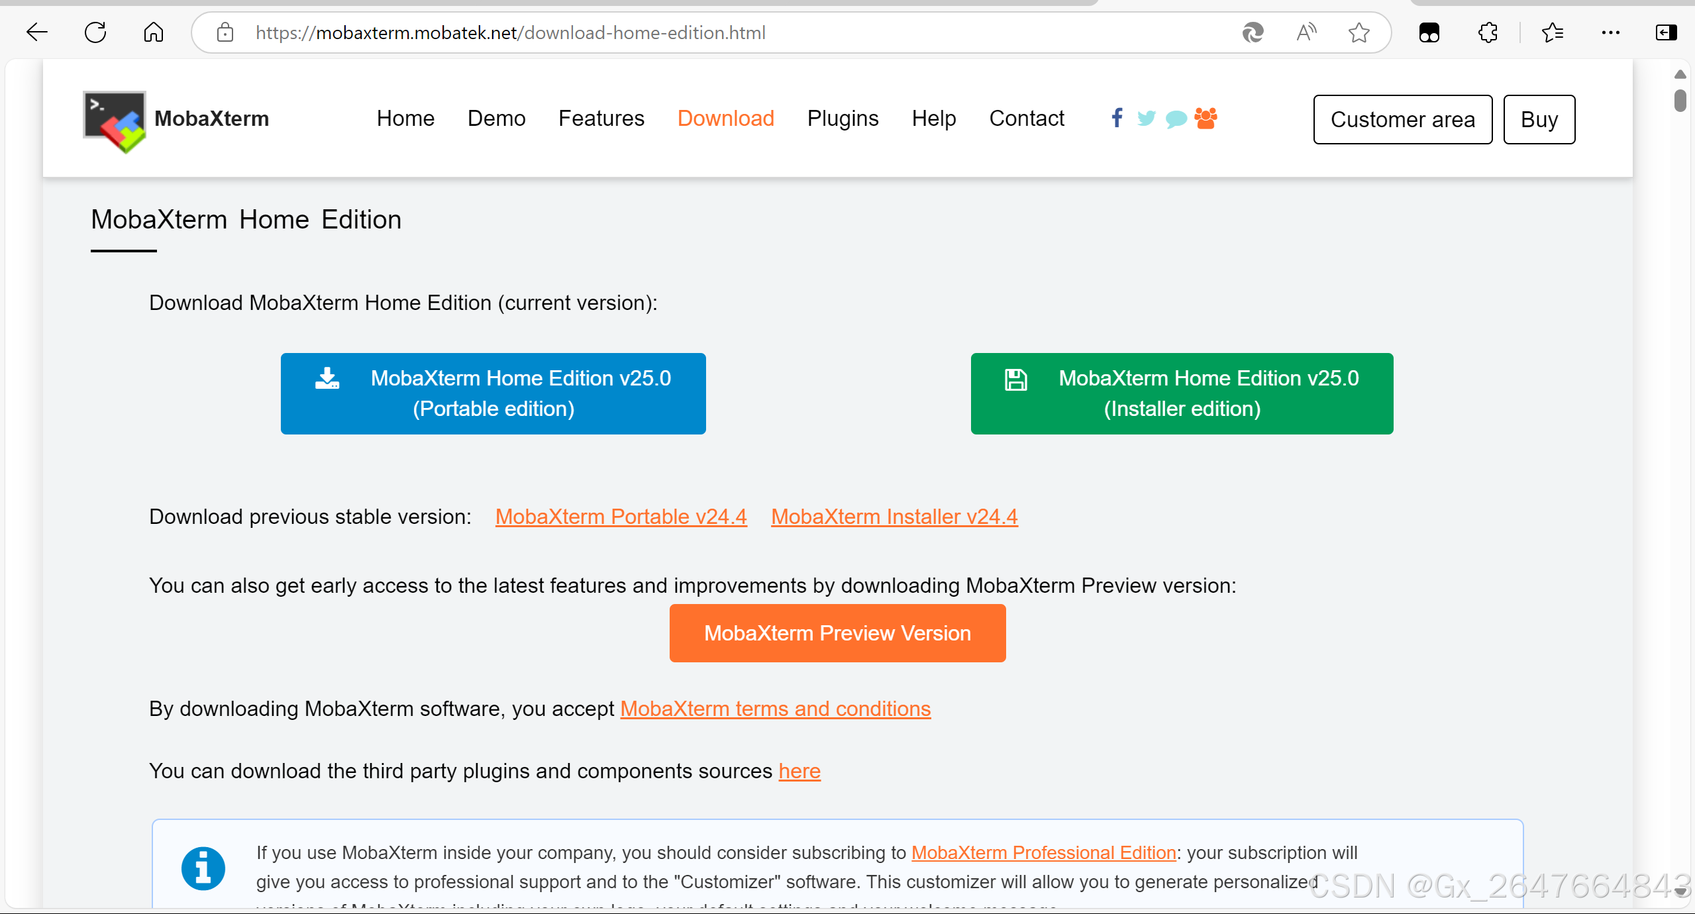The height and width of the screenshot is (914, 1695).
Task: Click MobaXterm Preview Version button
Action: 837,633
